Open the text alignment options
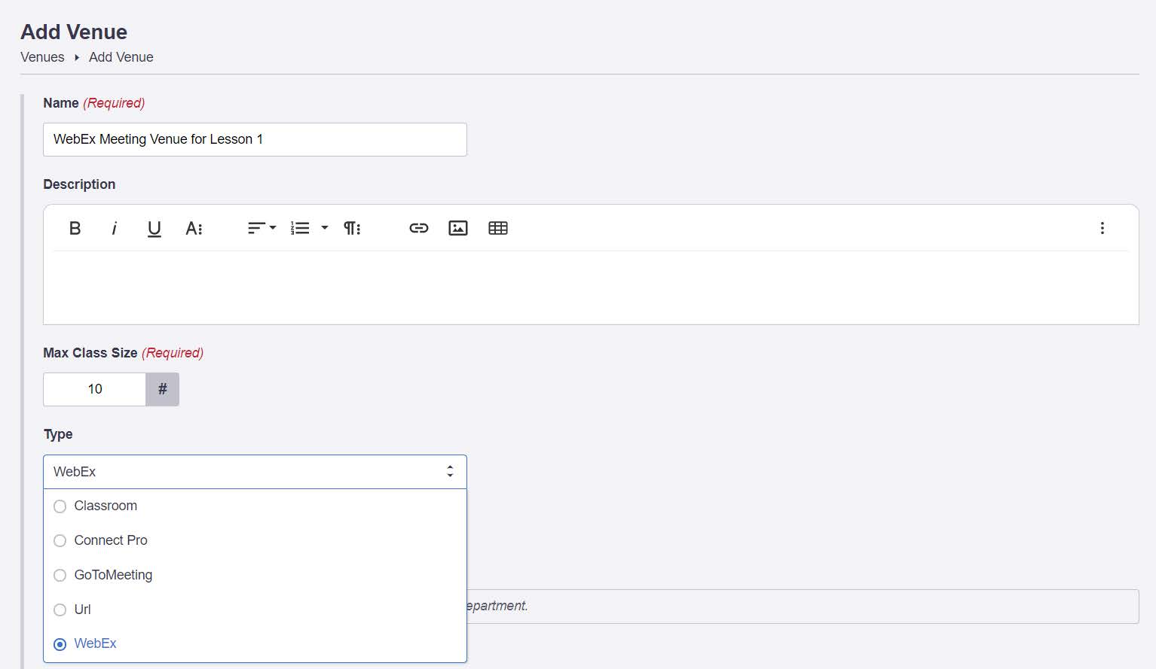1156x669 pixels. point(261,228)
